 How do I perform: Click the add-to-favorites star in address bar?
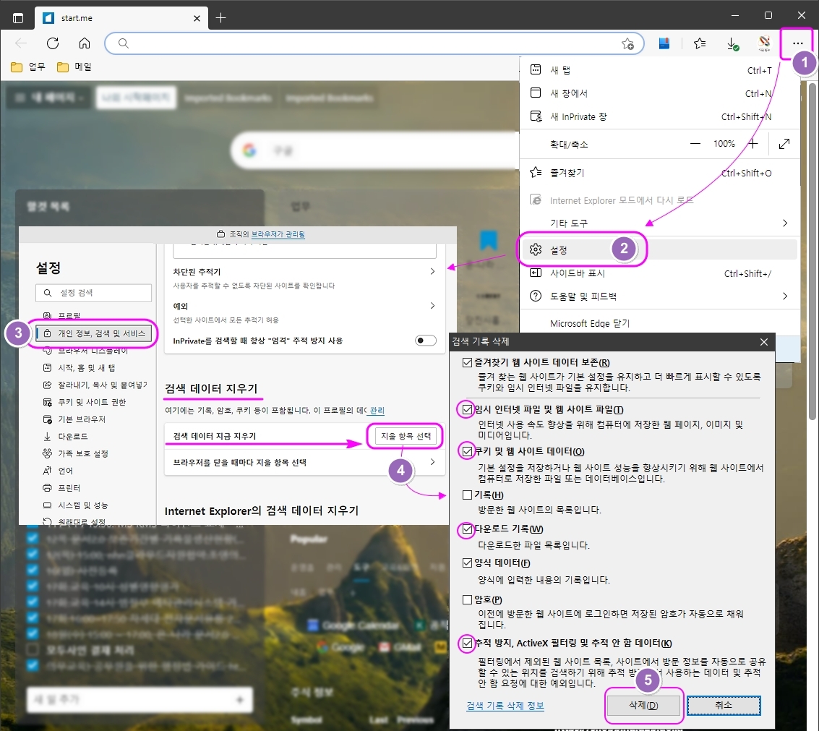[628, 44]
